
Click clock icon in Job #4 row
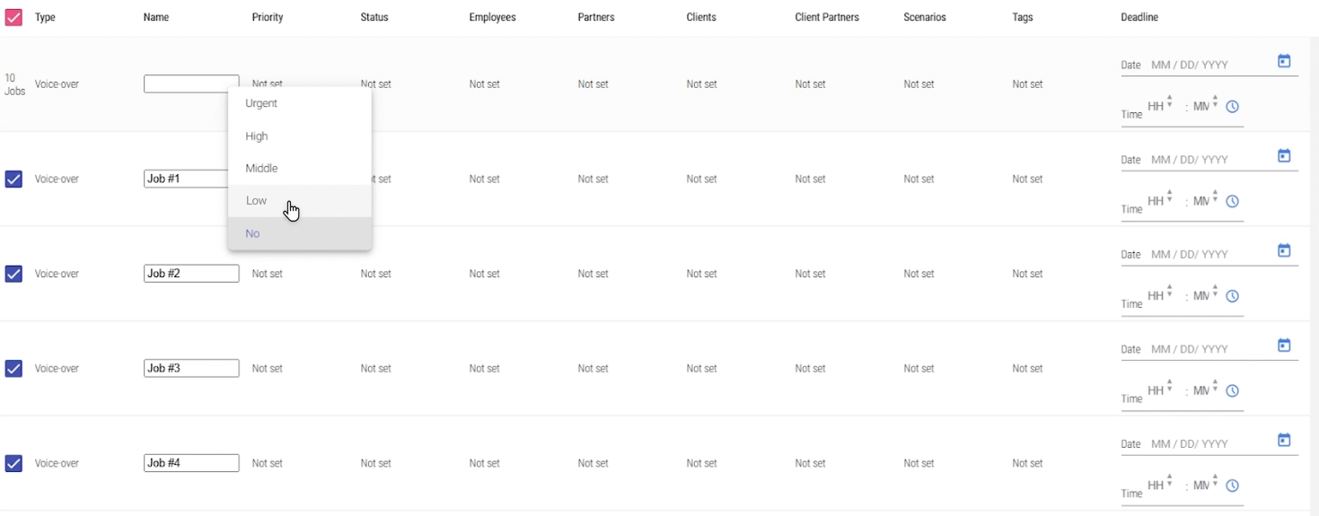tap(1233, 486)
